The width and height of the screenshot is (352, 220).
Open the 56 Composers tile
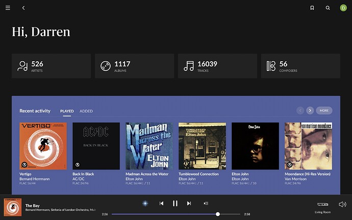coord(300,66)
